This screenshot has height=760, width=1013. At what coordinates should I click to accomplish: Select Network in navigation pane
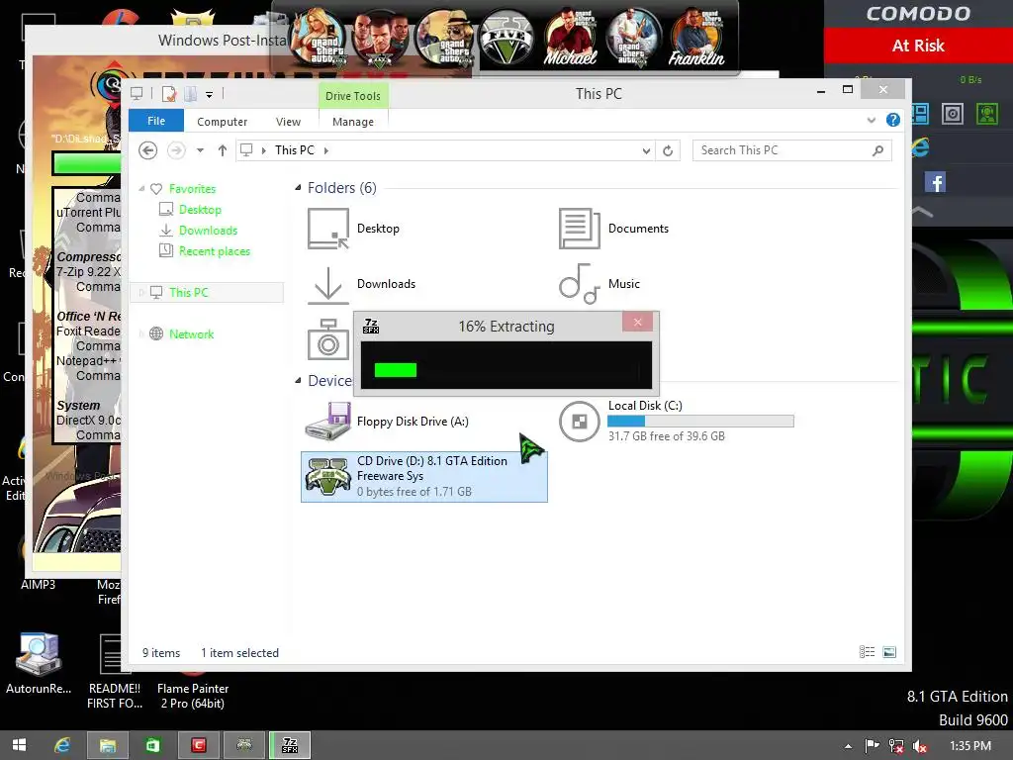pos(191,334)
